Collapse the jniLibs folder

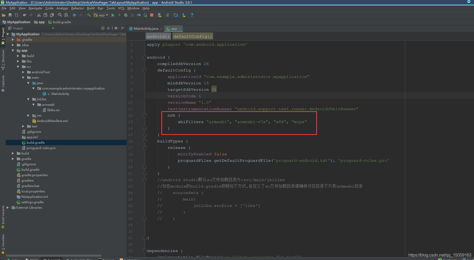pyautogui.click(x=28, y=99)
